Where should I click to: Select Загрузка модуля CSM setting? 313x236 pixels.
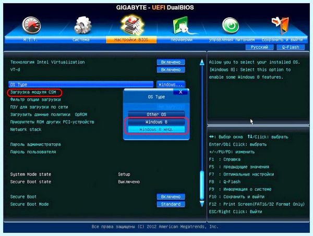click(x=33, y=92)
